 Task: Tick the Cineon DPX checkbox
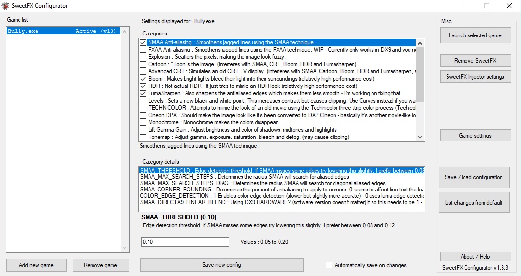(x=143, y=116)
